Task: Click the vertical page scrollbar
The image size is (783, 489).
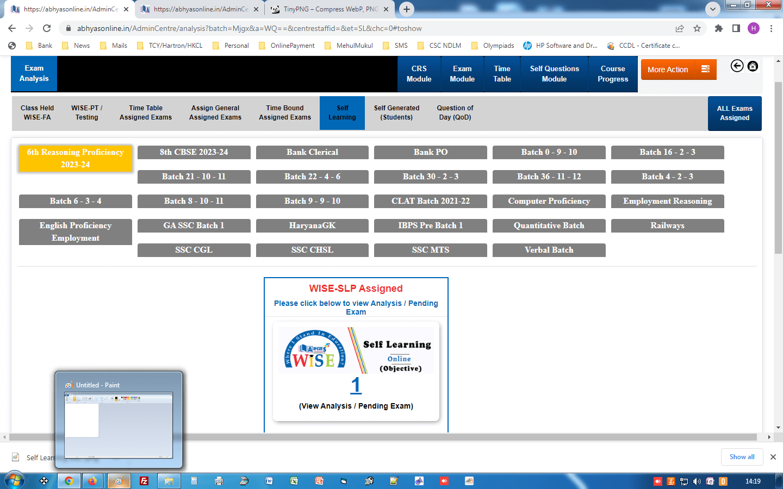Action: tap(778, 163)
